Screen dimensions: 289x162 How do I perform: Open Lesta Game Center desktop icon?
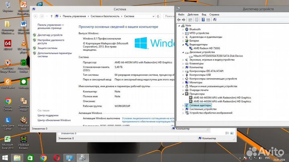[8, 121]
